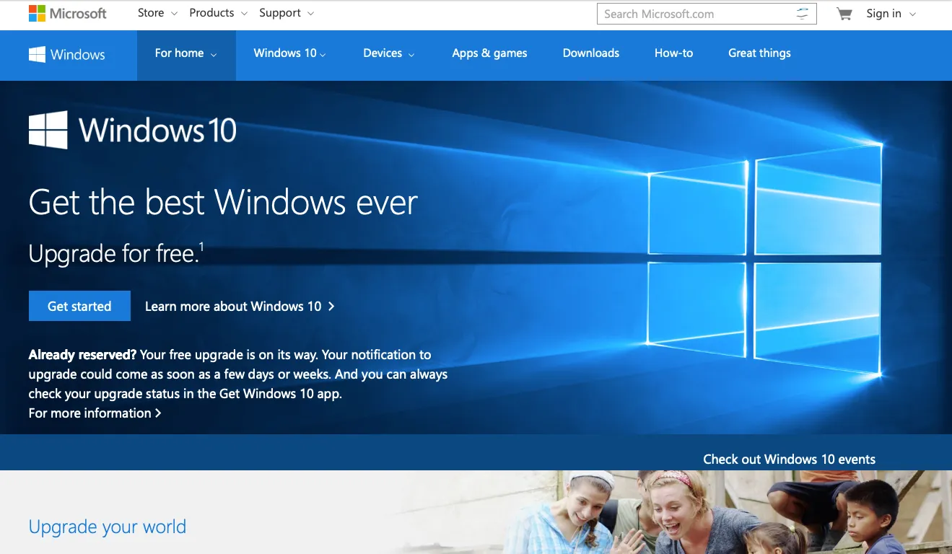Follow the Learn more about Windows 10 link
This screenshot has height=554, width=952.
click(238, 306)
